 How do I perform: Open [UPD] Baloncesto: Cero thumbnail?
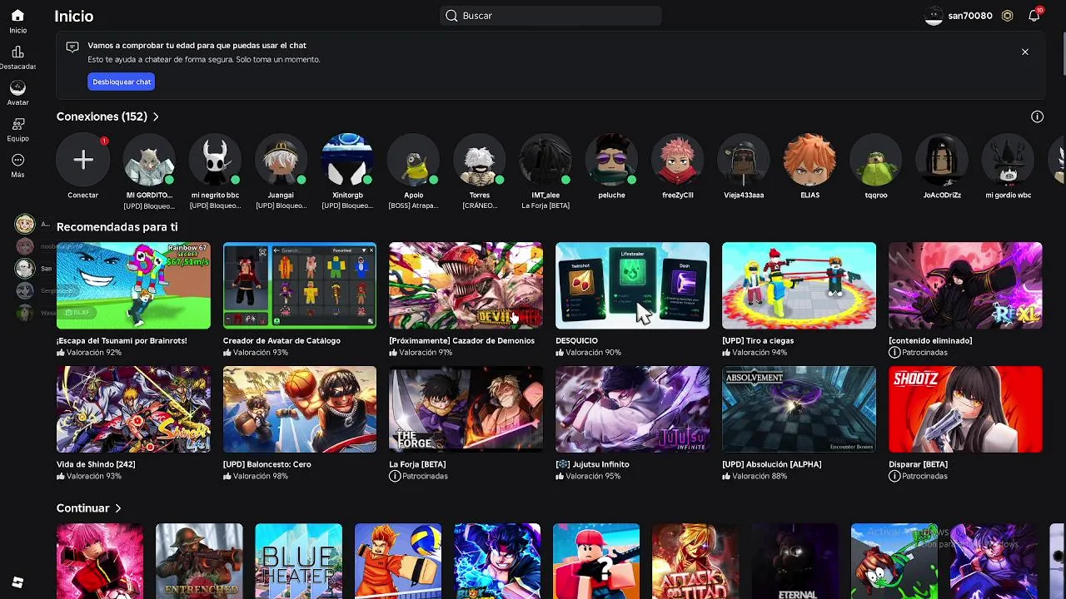pos(300,409)
